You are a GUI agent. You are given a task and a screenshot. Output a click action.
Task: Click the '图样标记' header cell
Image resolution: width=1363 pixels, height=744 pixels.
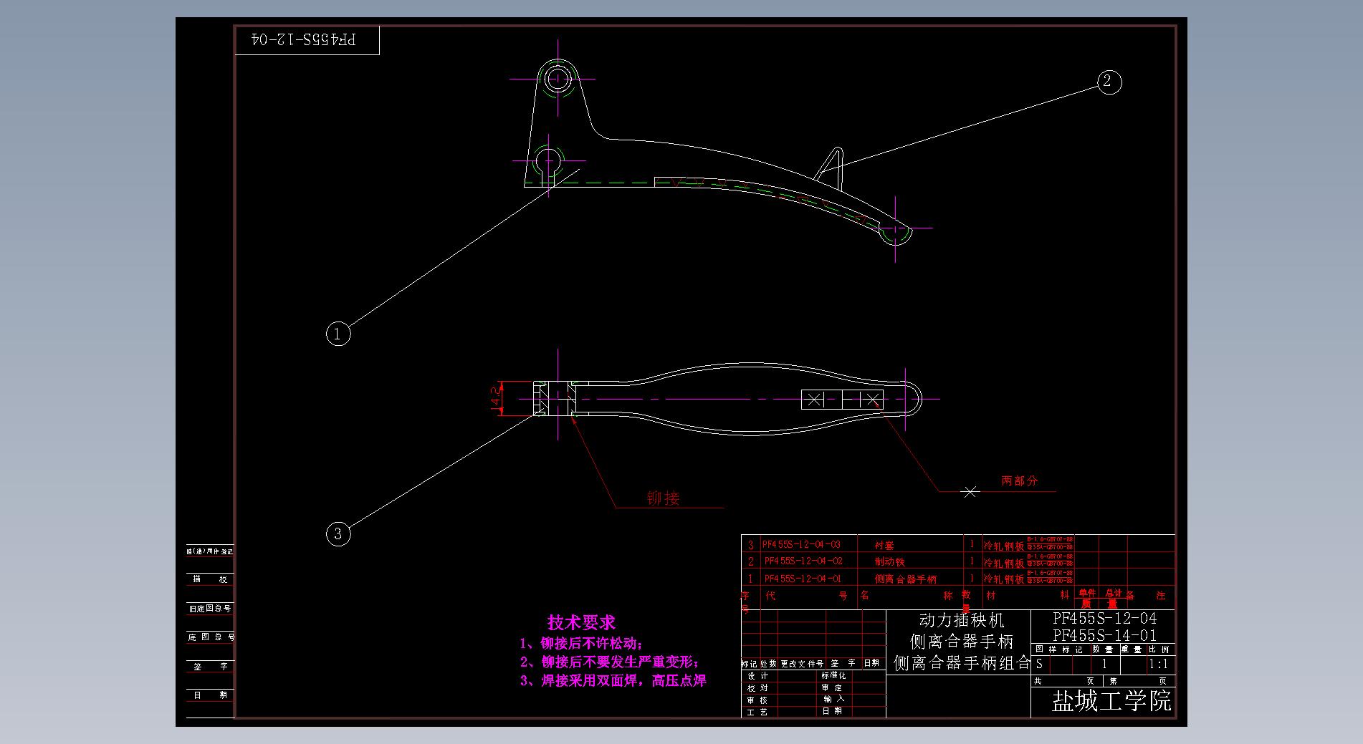tap(1059, 649)
